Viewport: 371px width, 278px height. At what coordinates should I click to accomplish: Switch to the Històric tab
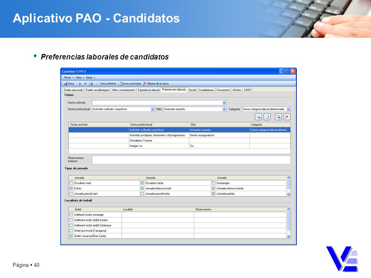click(237, 90)
